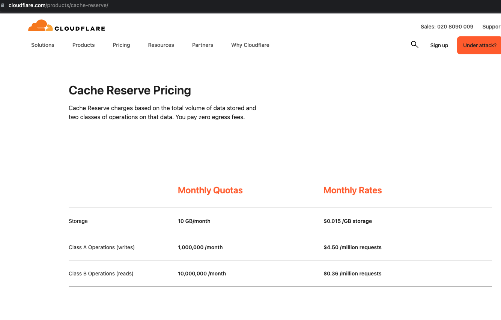Click the Sign up link
The width and height of the screenshot is (501, 320).
pos(439,45)
